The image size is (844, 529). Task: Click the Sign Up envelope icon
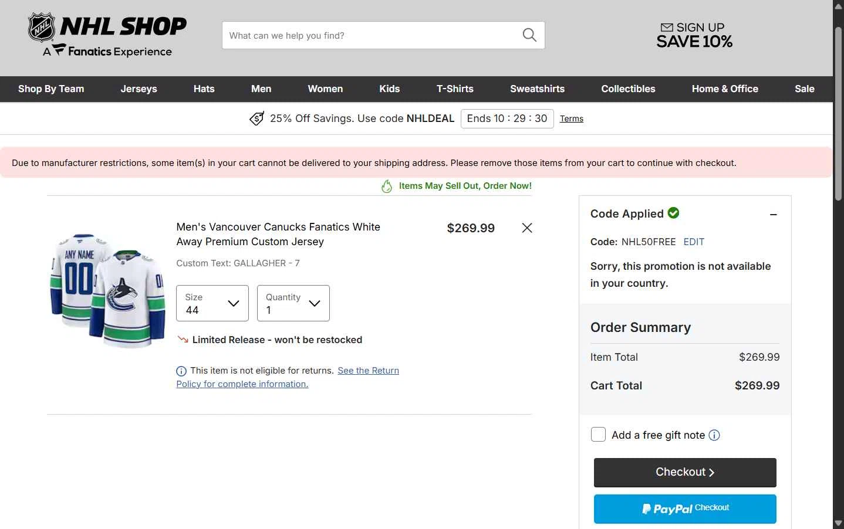tap(667, 28)
